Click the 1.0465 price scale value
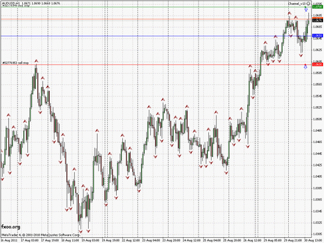The width and height of the screenshot is (324, 243). click(318, 142)
